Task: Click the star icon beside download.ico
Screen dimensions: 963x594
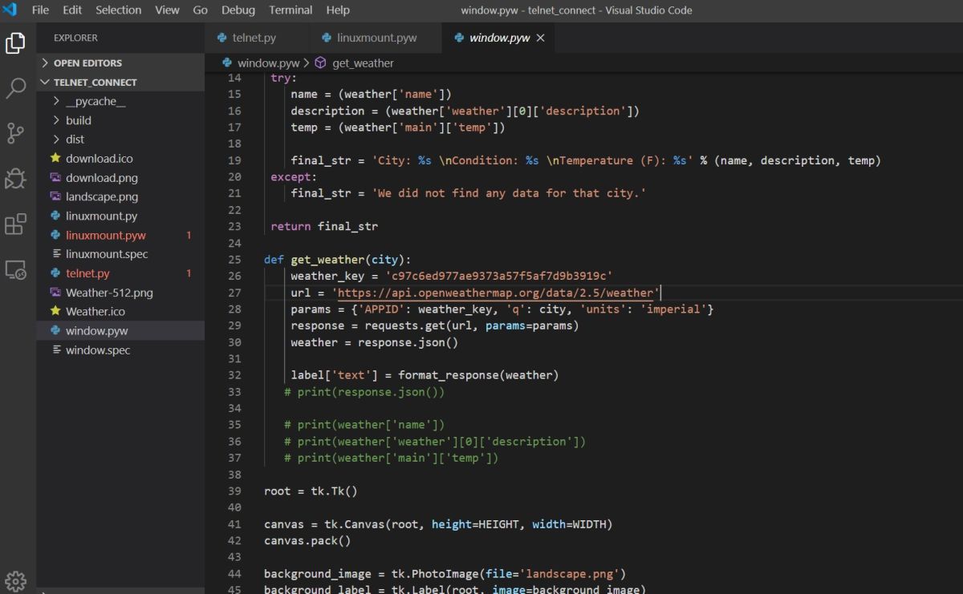Action: pyautogui.click(x=55, y=159)
